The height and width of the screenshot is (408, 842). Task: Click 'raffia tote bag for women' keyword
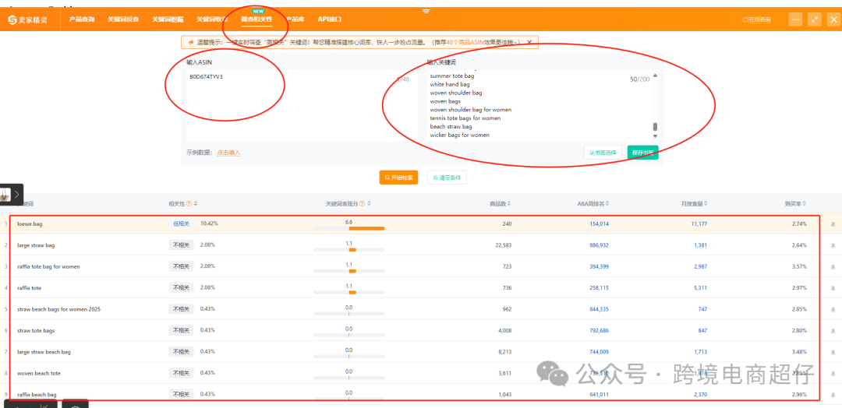click(x=49, y=266)
